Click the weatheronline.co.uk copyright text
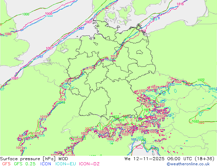Image resolution: width=217 pixels, height=167 pixels. [x=188, y=164]
